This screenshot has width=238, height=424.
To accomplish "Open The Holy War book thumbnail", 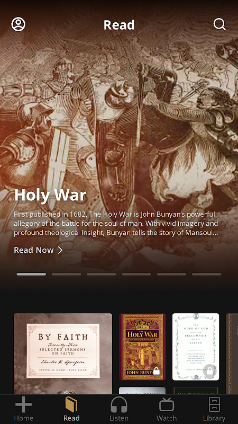I will 142,347.
